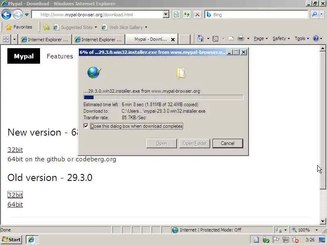Click the globe icon in download dialog
327x245 pixels.
[x=94, y=72]
